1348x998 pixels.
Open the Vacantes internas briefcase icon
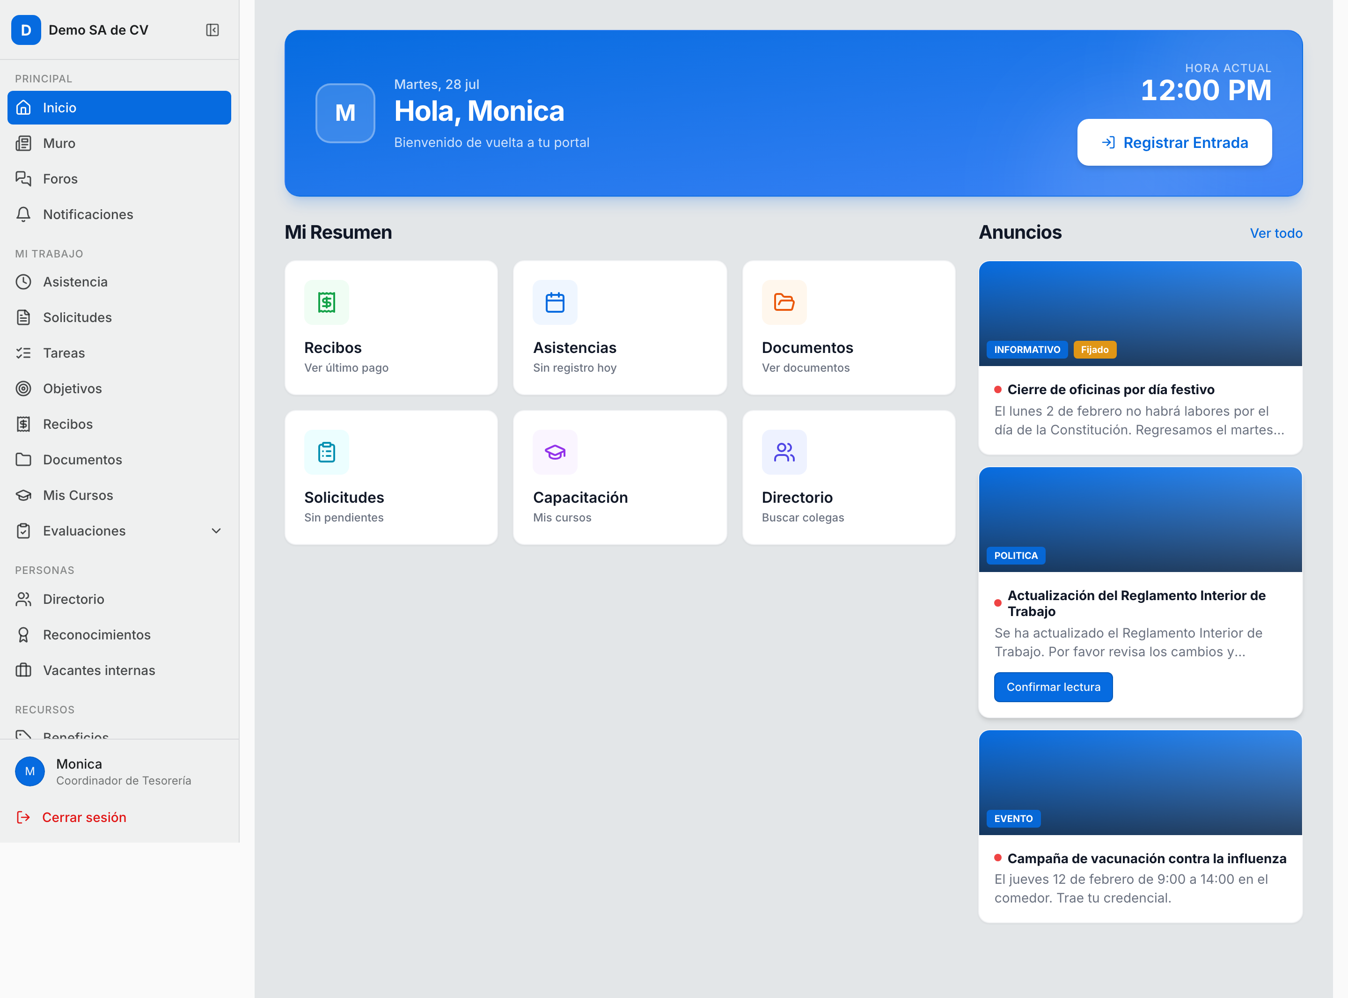pos(23,671)
